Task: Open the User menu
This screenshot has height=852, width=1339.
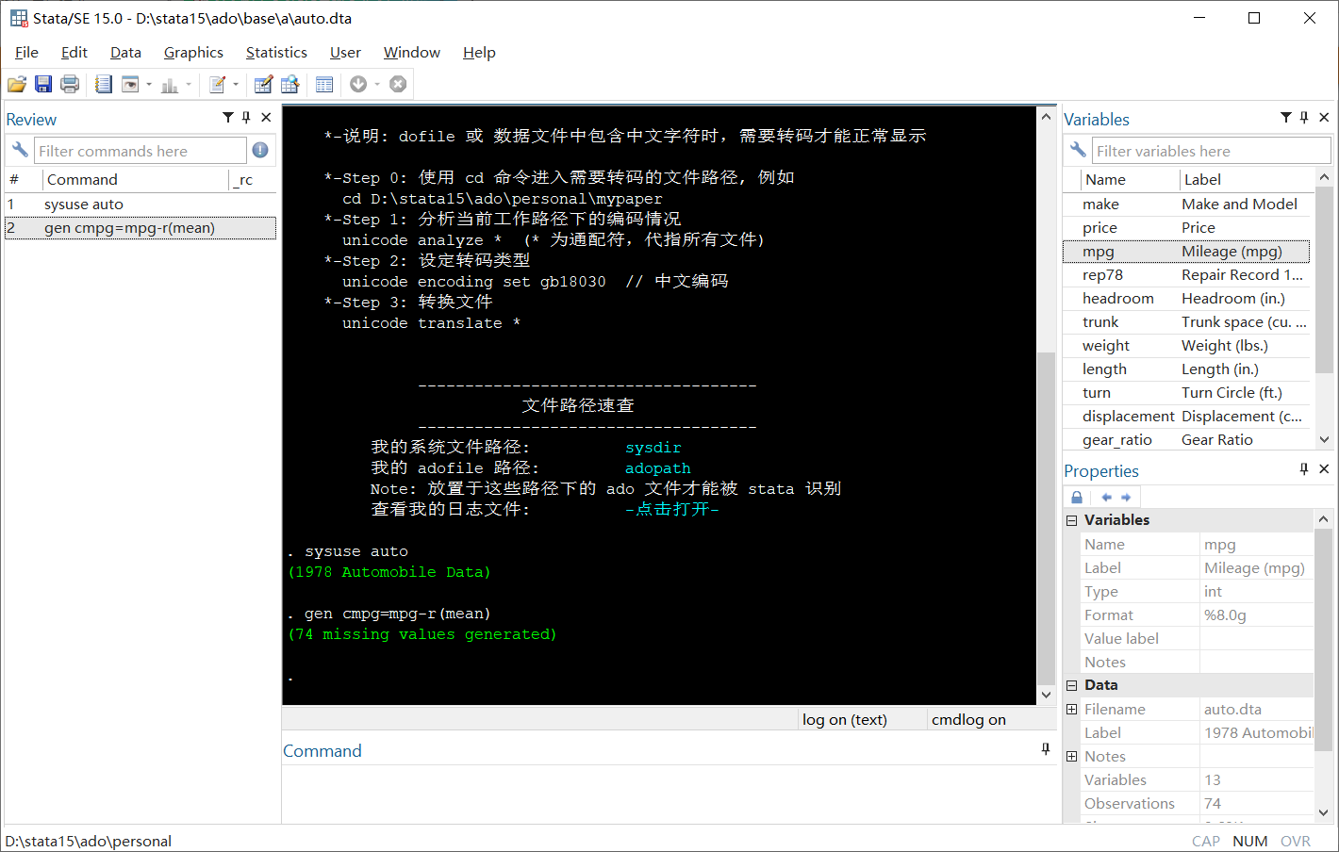Action: point(345,53)
